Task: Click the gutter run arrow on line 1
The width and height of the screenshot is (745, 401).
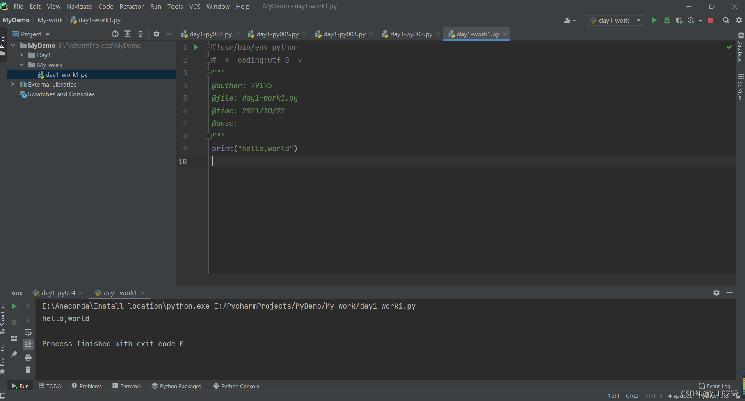Action: 196,47
